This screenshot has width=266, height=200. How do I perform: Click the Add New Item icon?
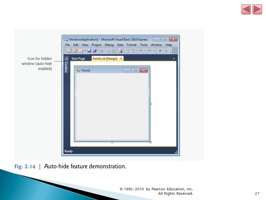(x=81, y=51)
